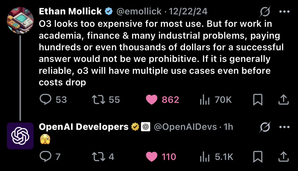The height and width of the screenshot is (171, 298).
Task: Reply to Ethan Mollick's tweet
Action: [45, 100]
